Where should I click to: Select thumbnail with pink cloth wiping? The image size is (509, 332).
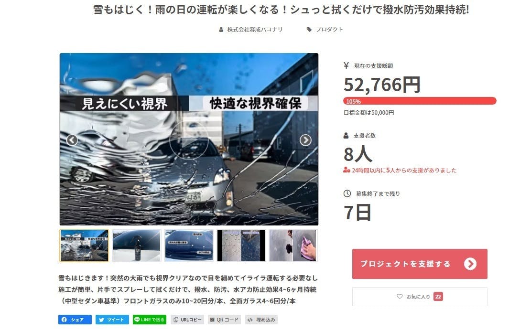coord(293,246)
